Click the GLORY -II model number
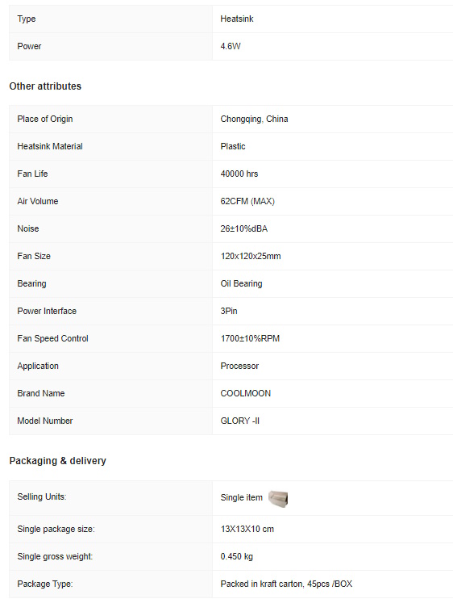 240,421
